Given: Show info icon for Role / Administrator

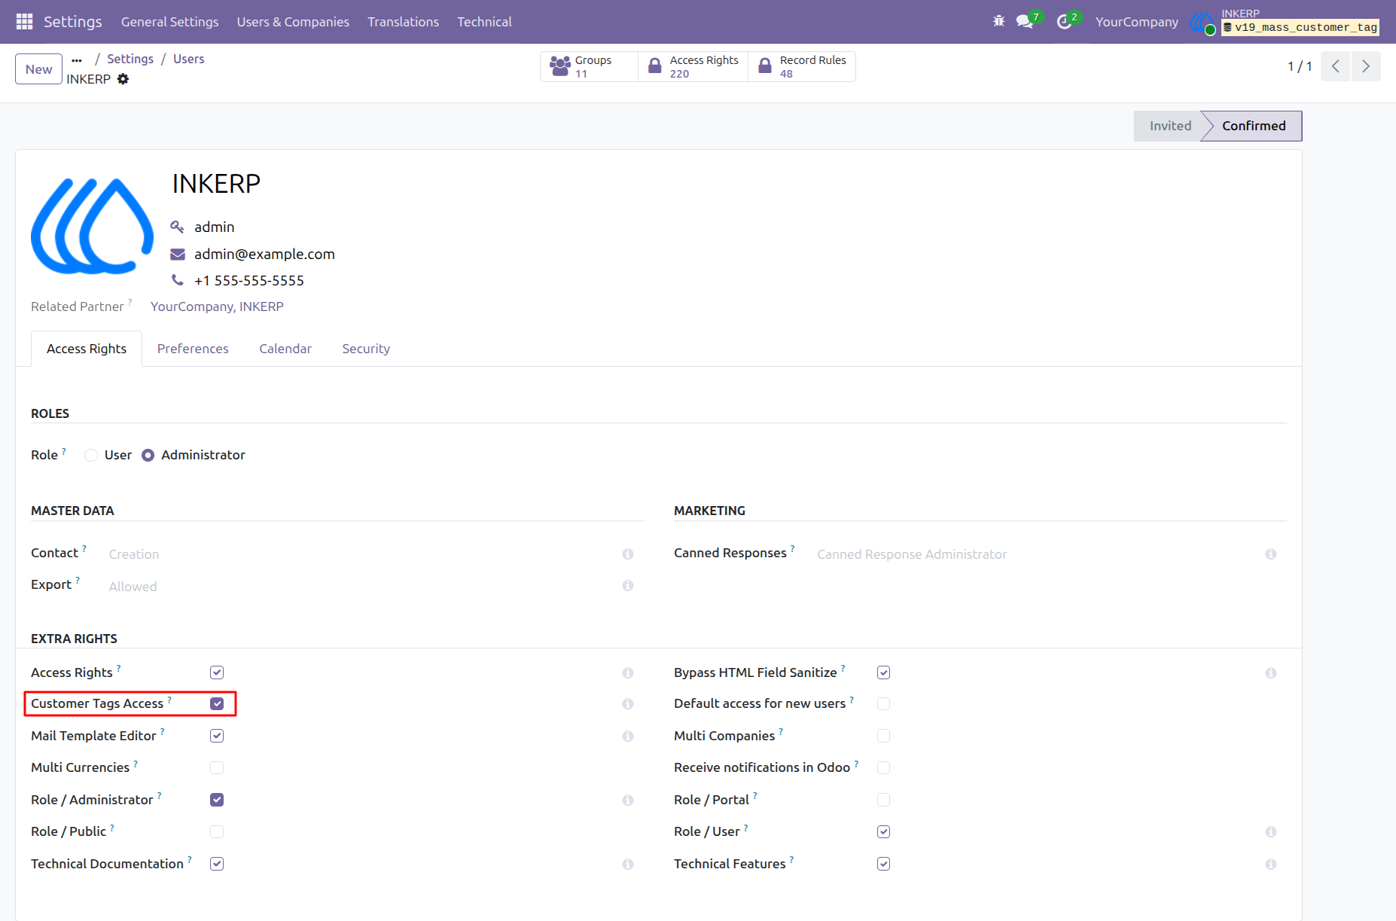Looking at the screenshot, I should click(x=628, y=801).
